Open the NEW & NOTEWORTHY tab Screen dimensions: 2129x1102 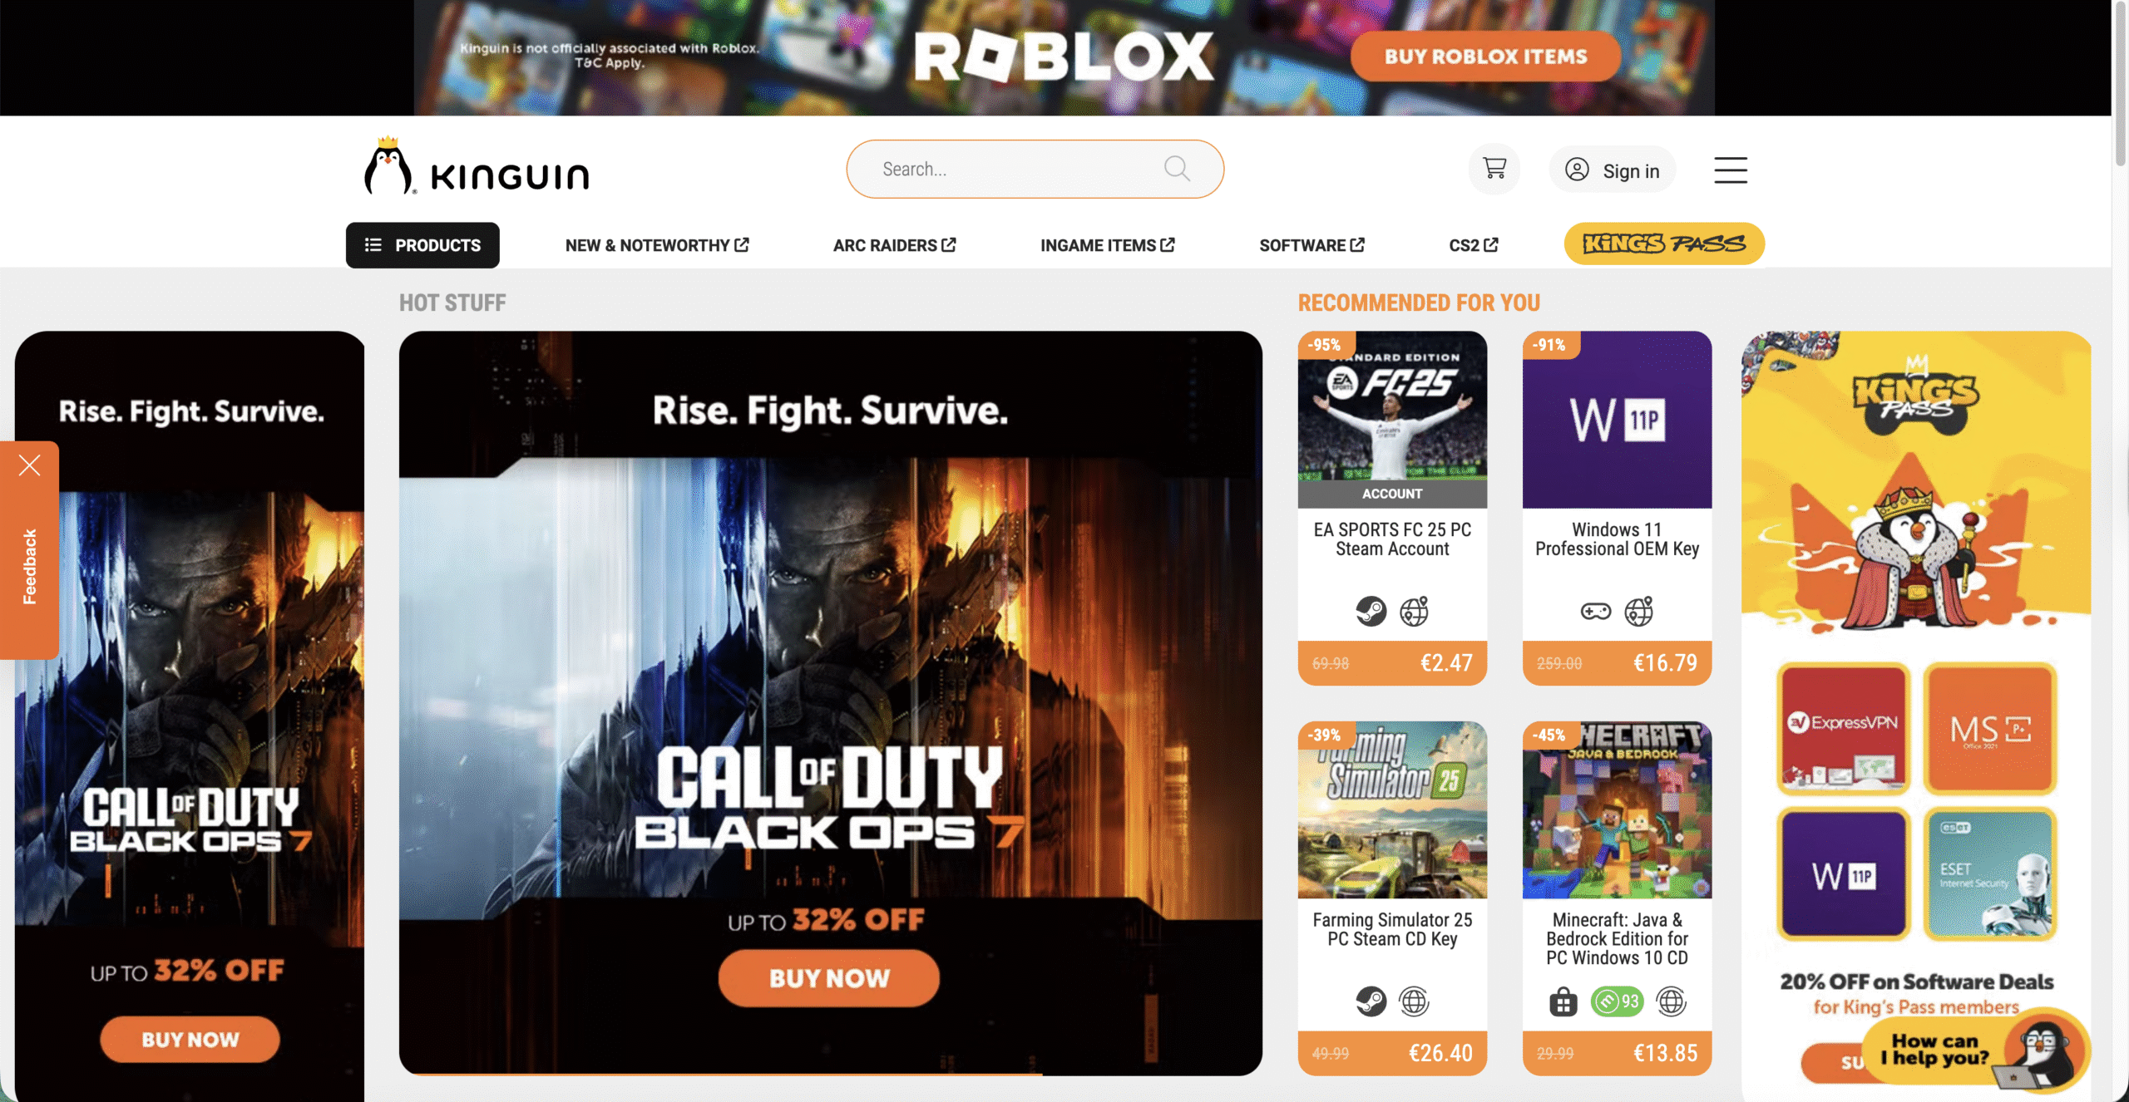coord(657,245)
